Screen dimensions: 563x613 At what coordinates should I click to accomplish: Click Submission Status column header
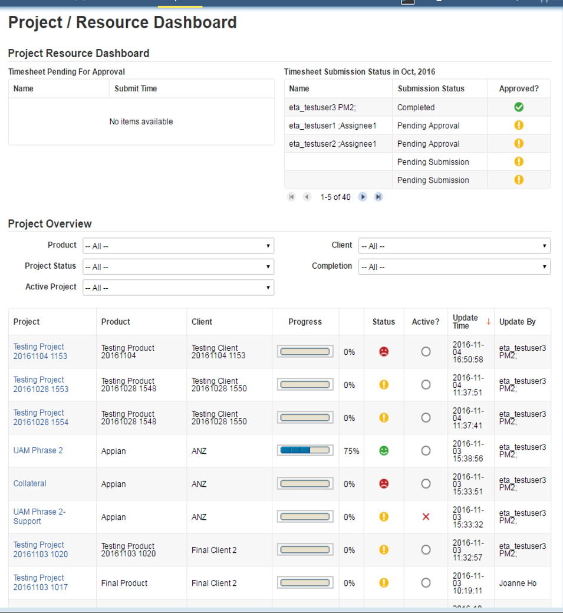click(x=431, y=89)
